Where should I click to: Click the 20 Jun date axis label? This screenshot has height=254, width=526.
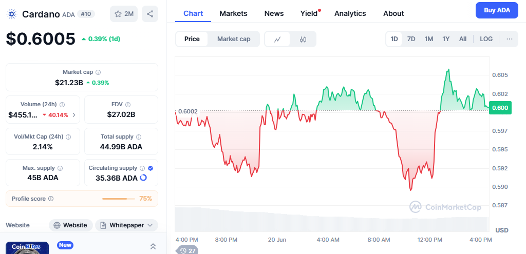pos(277,240)
